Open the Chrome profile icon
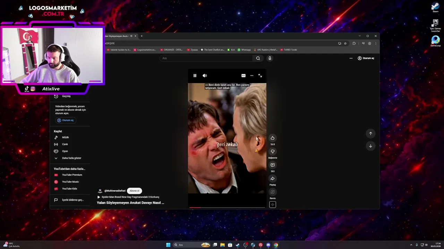This screenshot has height=249, width=444. tap(369, 43)
